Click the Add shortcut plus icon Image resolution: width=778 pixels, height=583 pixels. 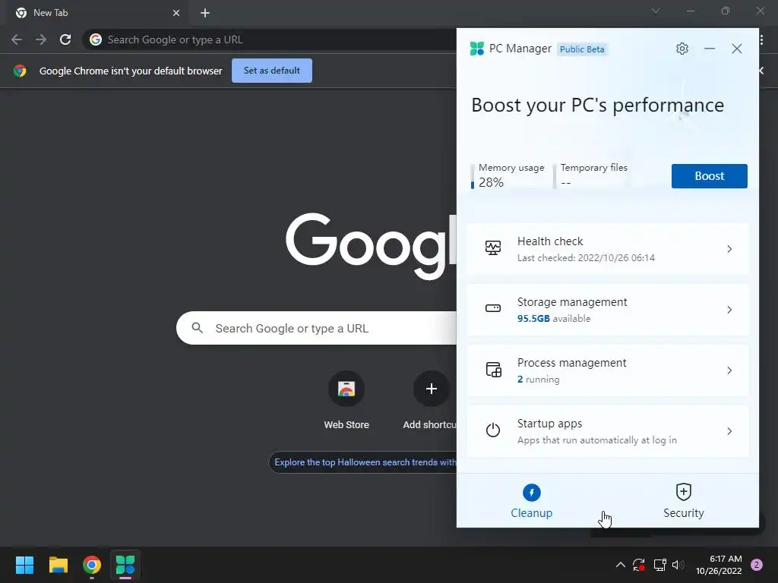click(432, 389)
